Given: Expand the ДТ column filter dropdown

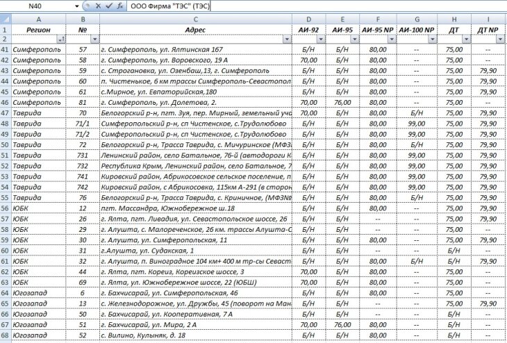Looking at the screenshot, I should pyautogui.click(x=464, y=40).
